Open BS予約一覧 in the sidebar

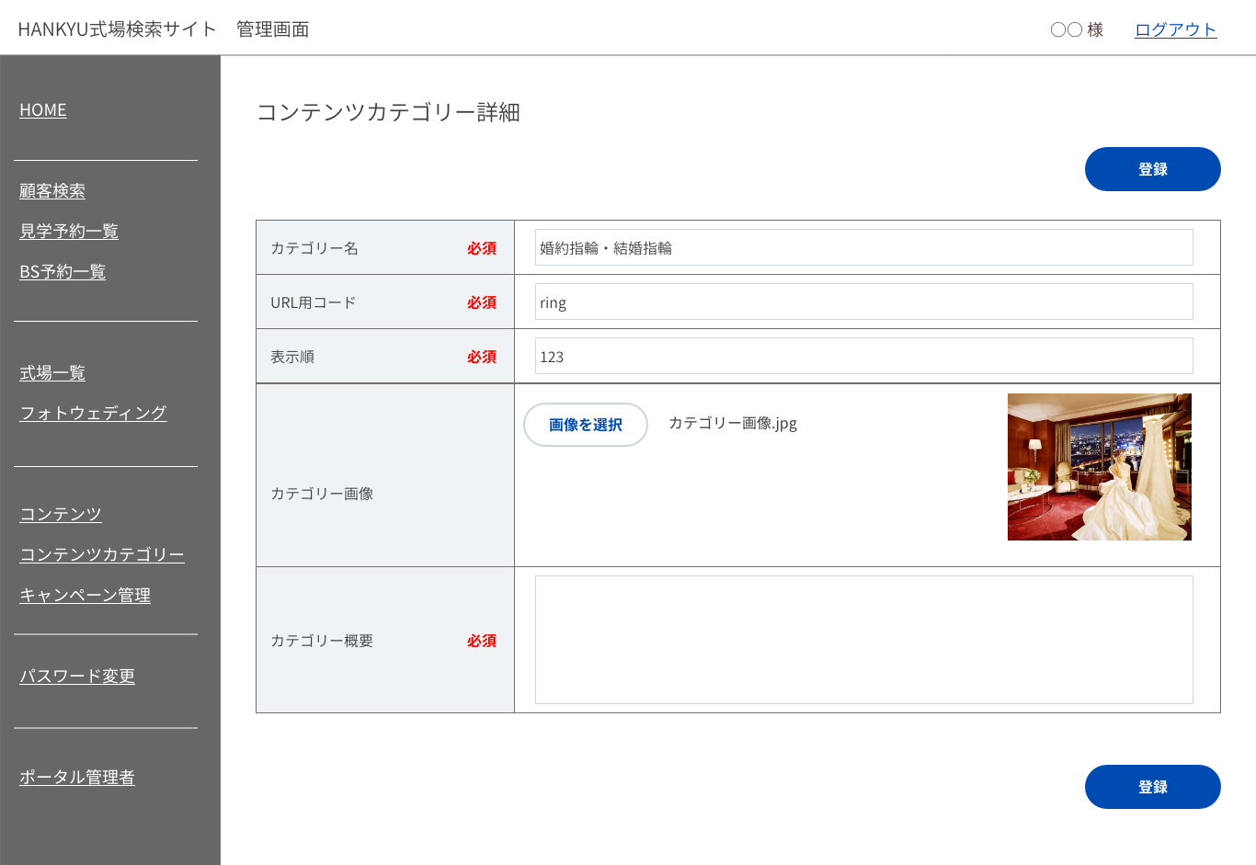(63, 272)
